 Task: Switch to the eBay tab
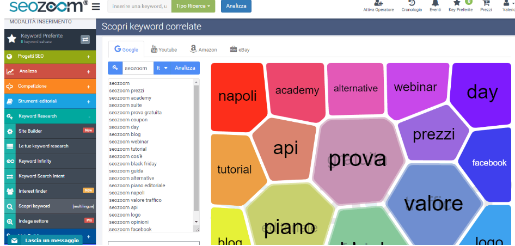click(240, 50)
